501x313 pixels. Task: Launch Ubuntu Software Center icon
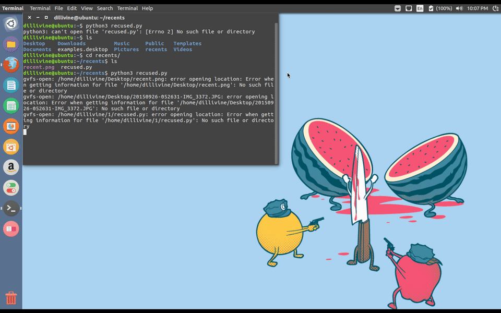pos(11,147)
